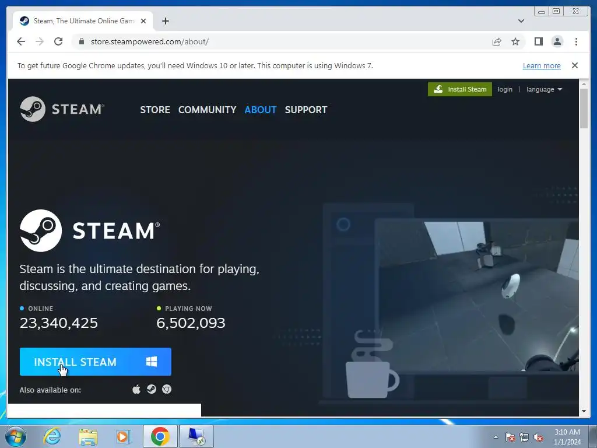Click the Action Center flag tray icon
This screenshot has width=597, height=448.
(x=510, y=437)
